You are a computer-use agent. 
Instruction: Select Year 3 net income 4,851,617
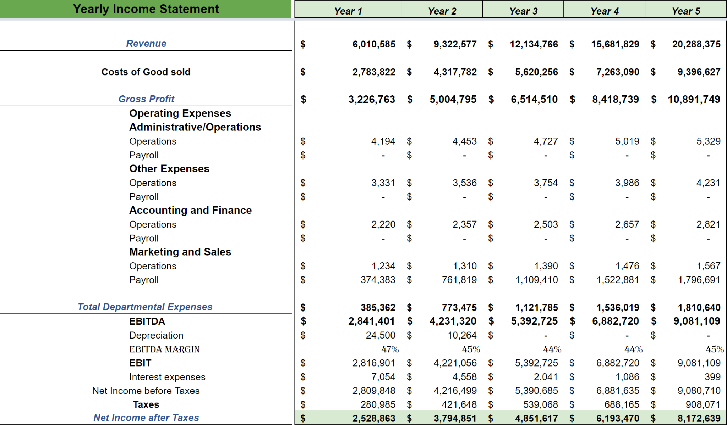pos(536,418)
